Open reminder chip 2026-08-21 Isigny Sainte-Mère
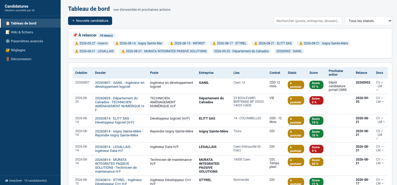The image size is (397, 185). pos(323,43)
